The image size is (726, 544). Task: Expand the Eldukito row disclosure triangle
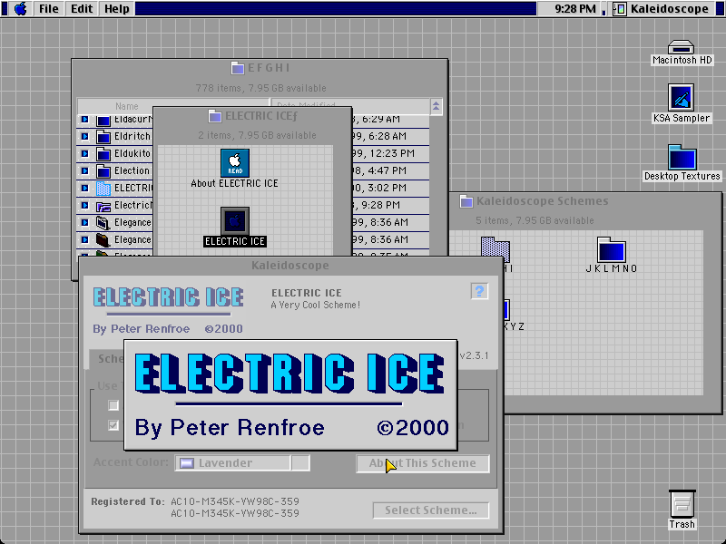(x=84, y=153)
